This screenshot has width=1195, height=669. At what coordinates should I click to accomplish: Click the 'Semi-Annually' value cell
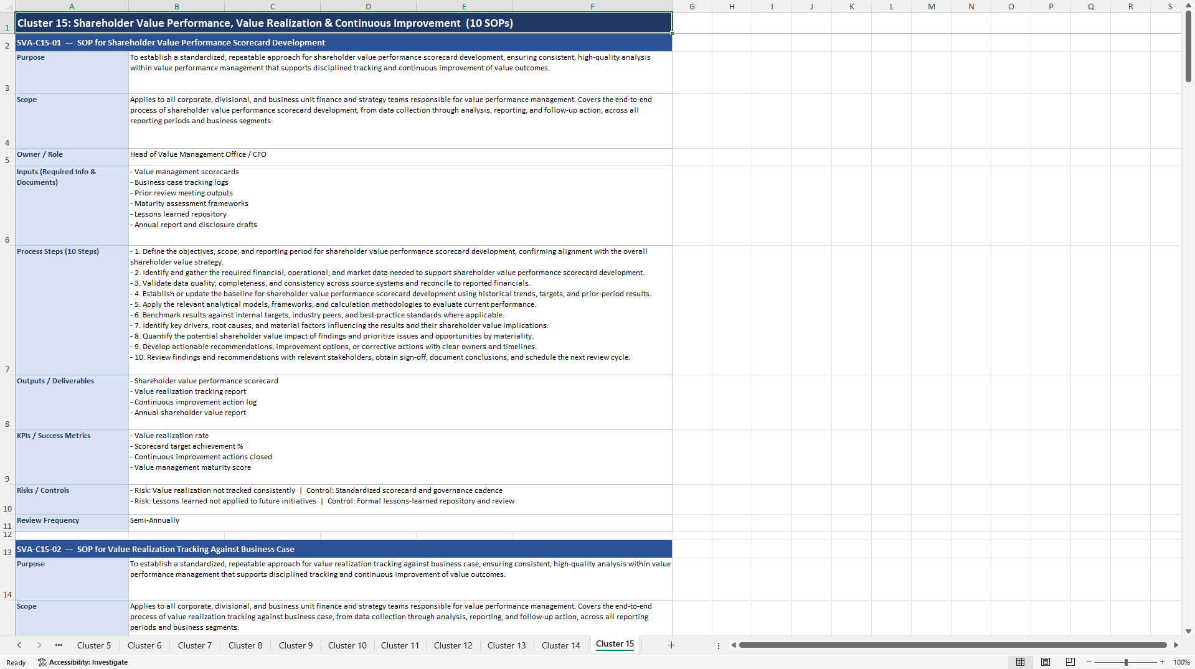click(x=400, y=523)
